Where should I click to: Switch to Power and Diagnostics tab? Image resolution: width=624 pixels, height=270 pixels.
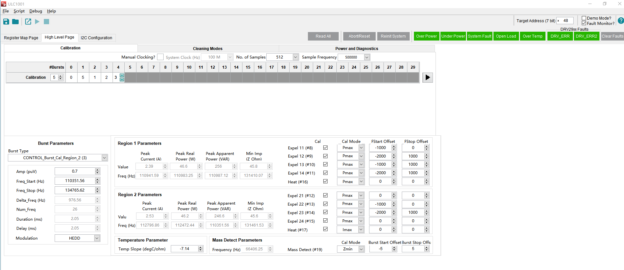click(x=357, y=49)
